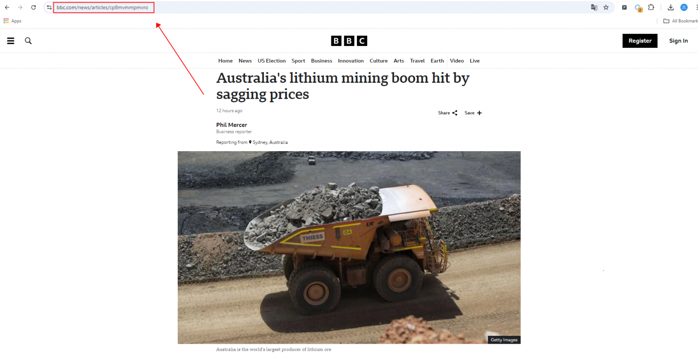Screen dimensions: 698x359
Task: Open the translate page icon
Action: coord(594,7)
